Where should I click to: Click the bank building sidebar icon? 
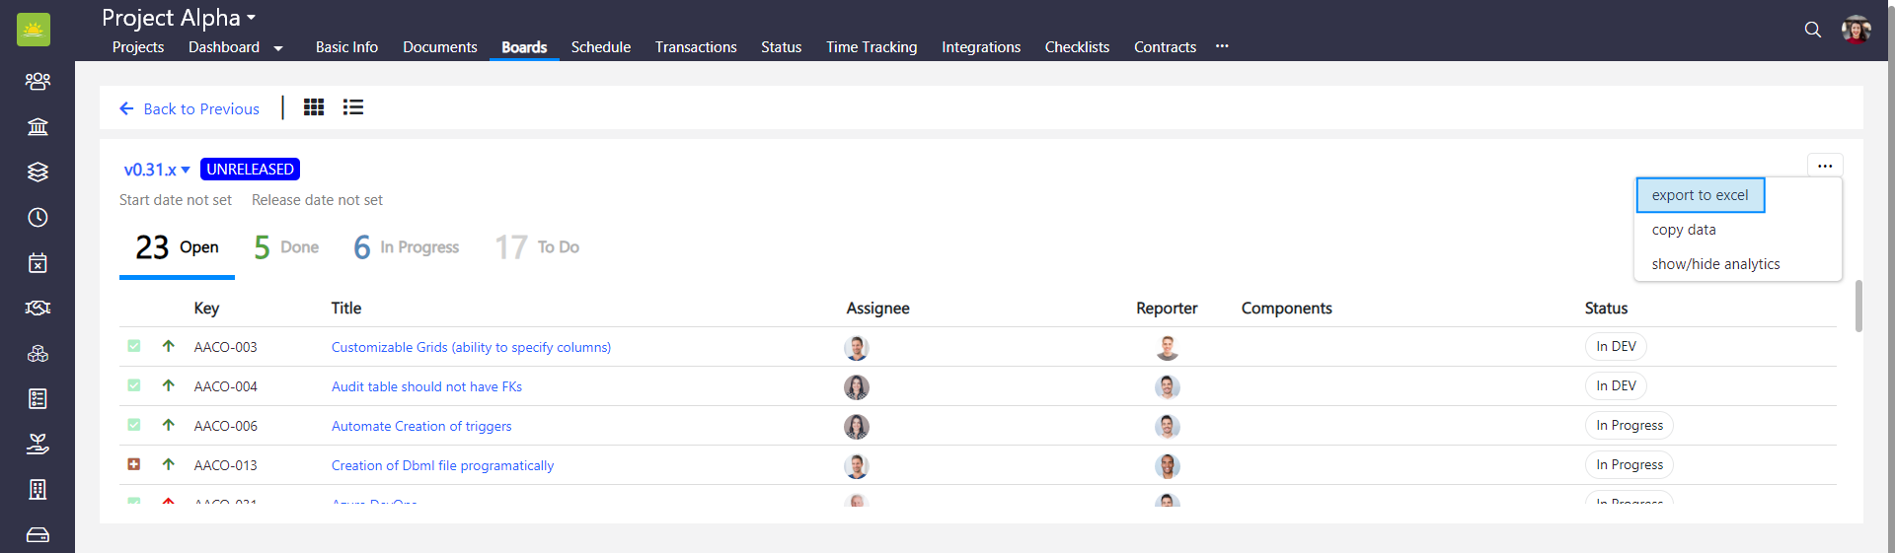pos(38,126)
